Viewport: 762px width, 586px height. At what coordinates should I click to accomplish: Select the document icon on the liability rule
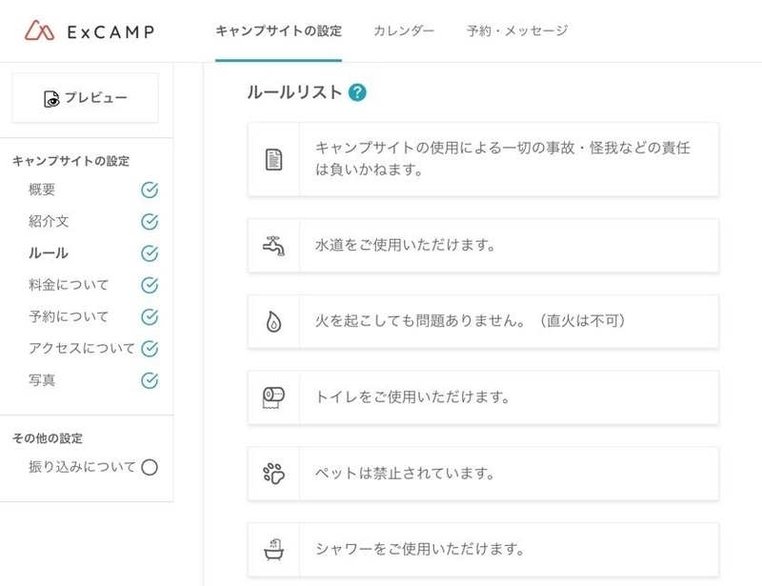tap(273, 159)
